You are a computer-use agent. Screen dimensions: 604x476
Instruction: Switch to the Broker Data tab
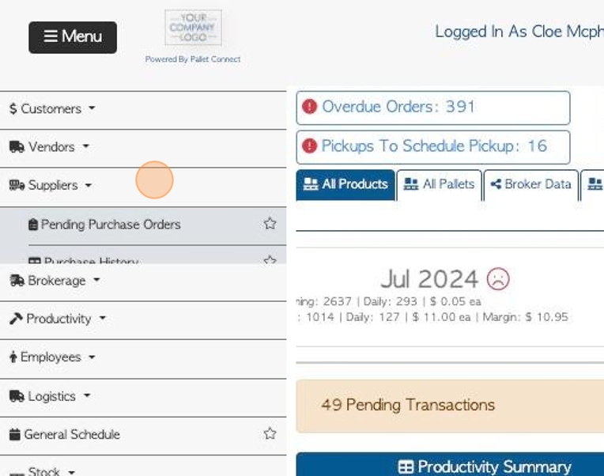[x=531, y=185]
